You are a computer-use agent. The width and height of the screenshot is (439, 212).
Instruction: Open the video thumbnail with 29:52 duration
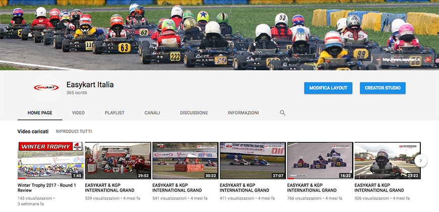click(x=118, y=161)
